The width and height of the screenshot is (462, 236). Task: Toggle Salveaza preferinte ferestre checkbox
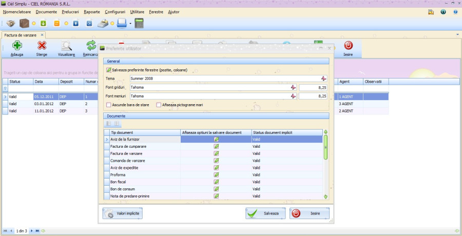click(108, 70)
